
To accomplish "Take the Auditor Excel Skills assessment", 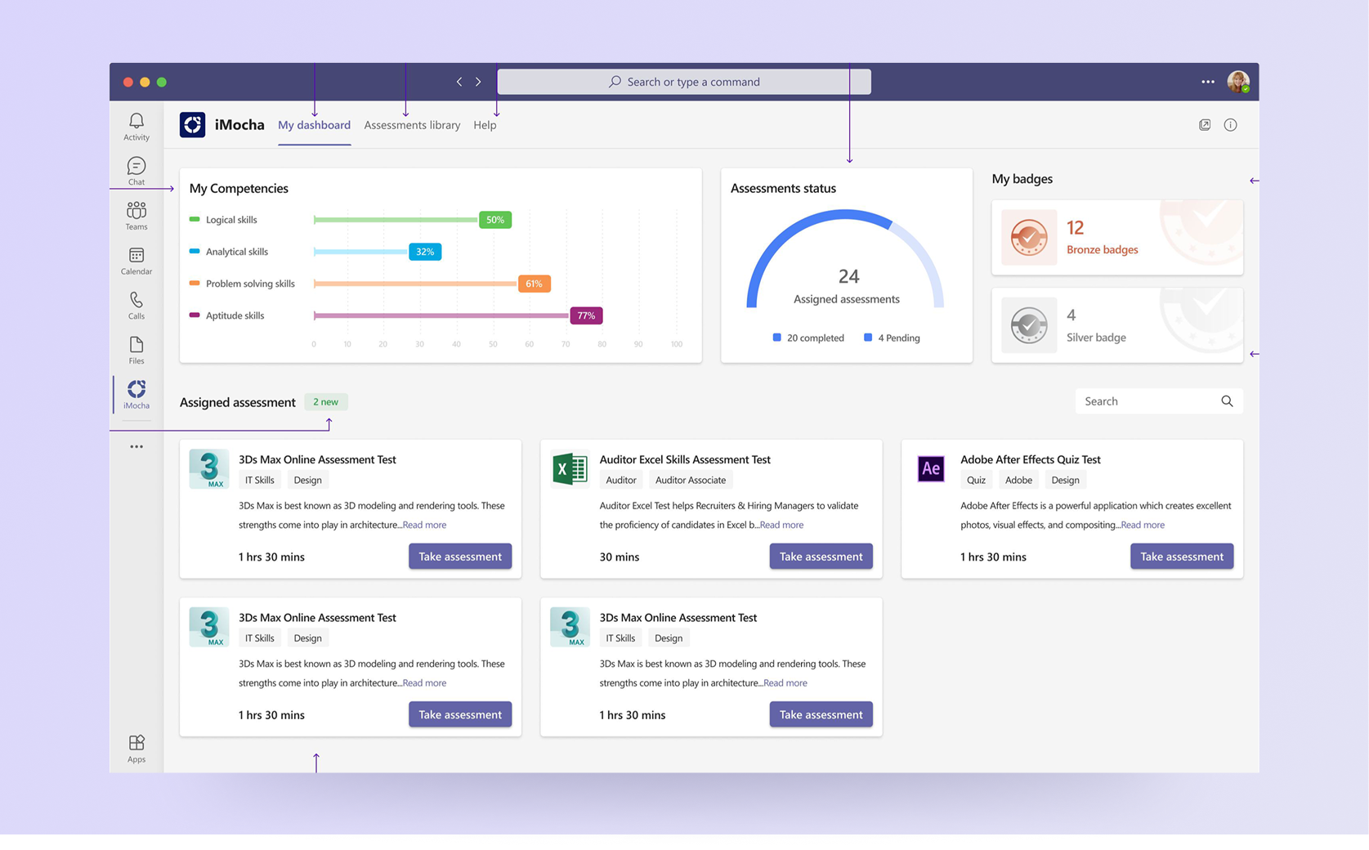I will pyautogui.click(x=821, y=556).
